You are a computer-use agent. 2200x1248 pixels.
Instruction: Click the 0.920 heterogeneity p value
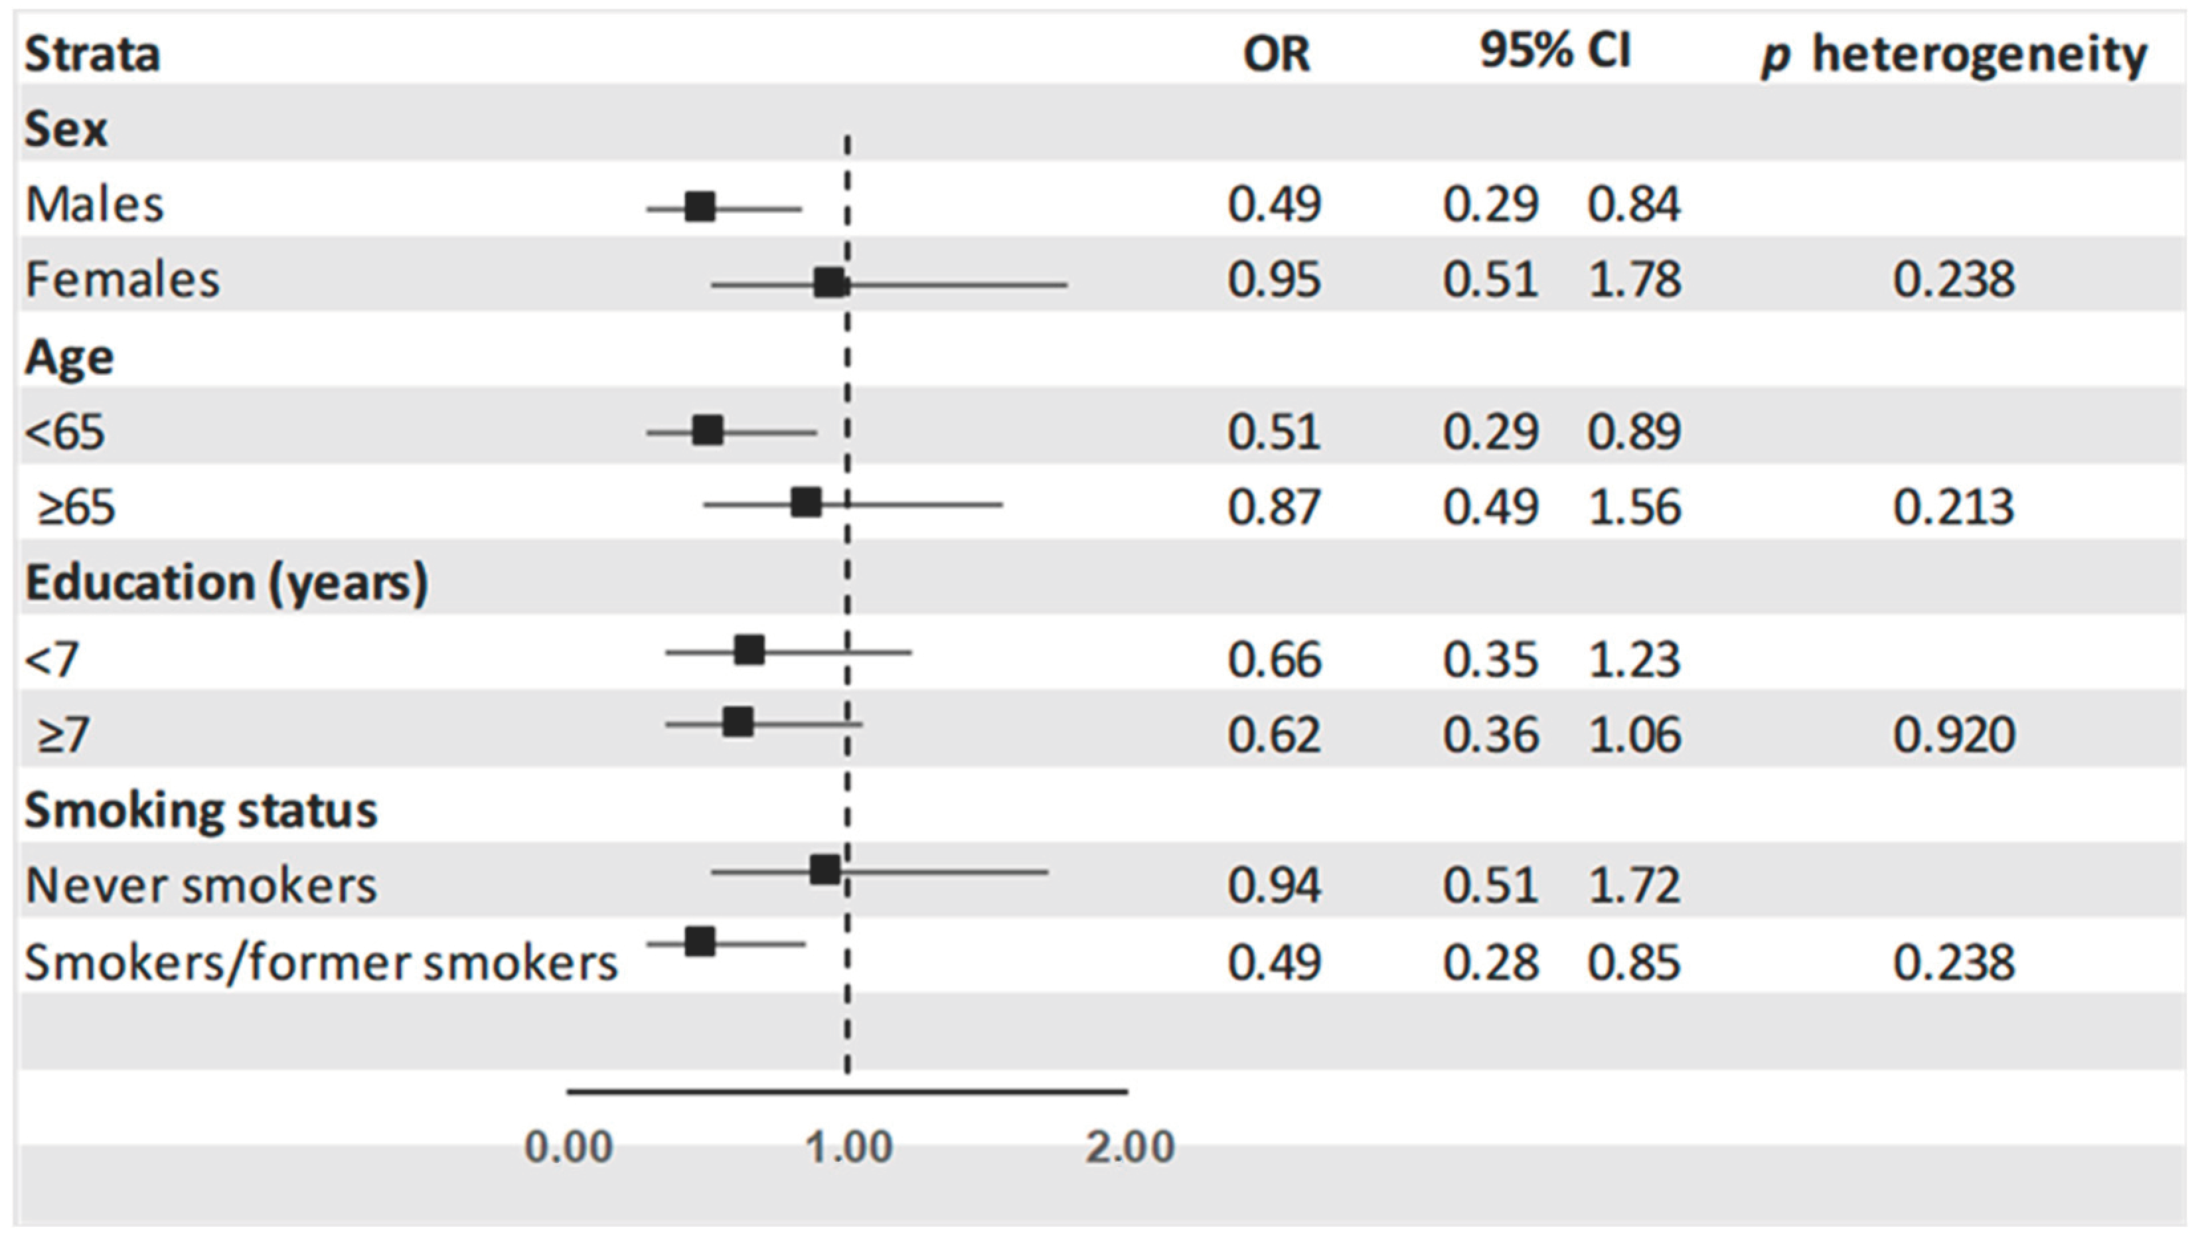[1953, 735]
